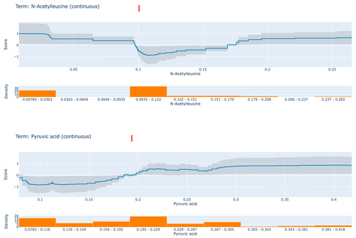Click the 'Term: Pyruvic acid (continuous)' title
This screenshot has height=238, width=356.
pos(53,136)
